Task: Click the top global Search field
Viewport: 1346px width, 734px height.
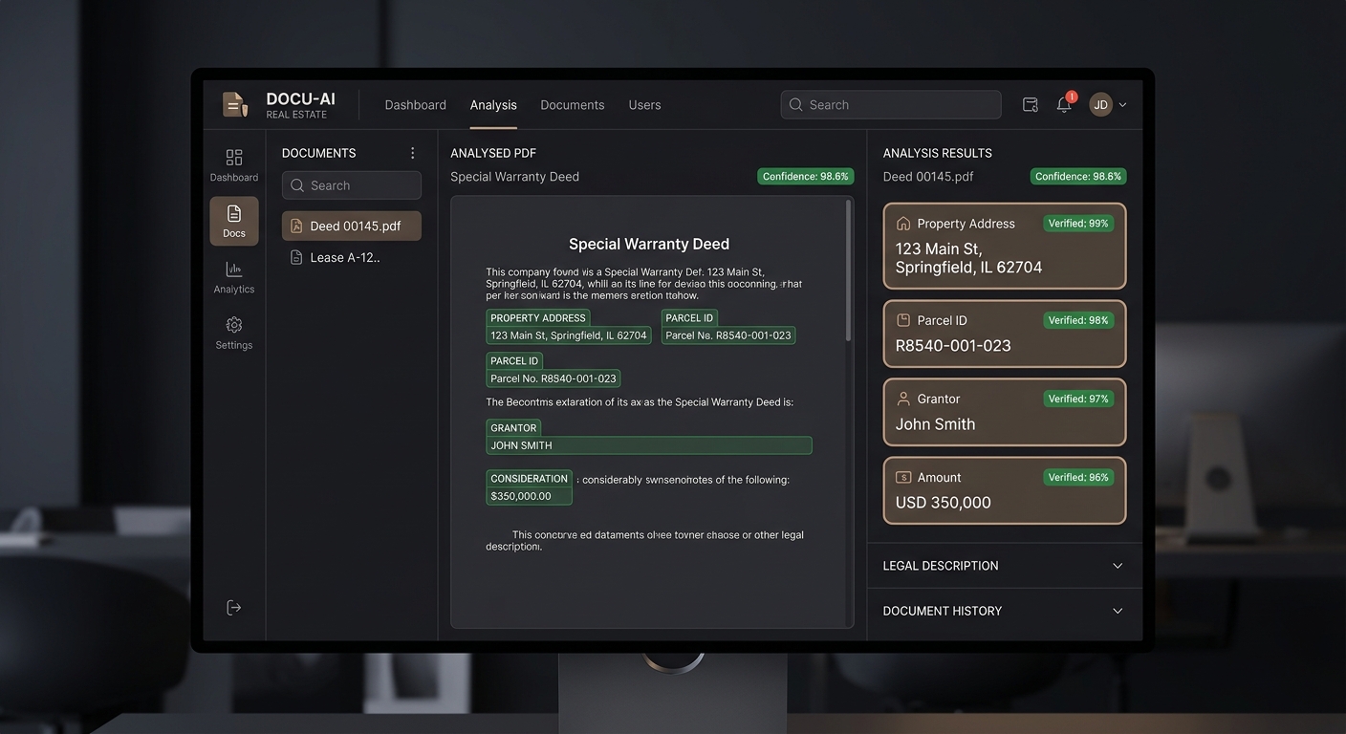Action: [891, 105]
